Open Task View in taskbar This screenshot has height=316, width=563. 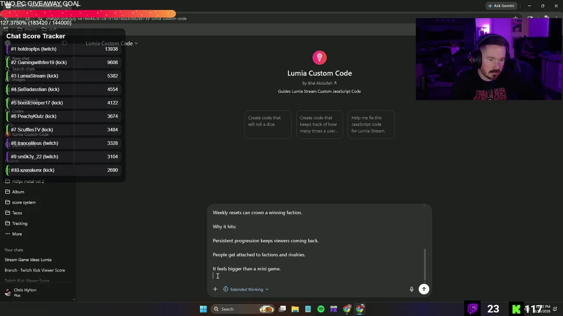(283, 309)
